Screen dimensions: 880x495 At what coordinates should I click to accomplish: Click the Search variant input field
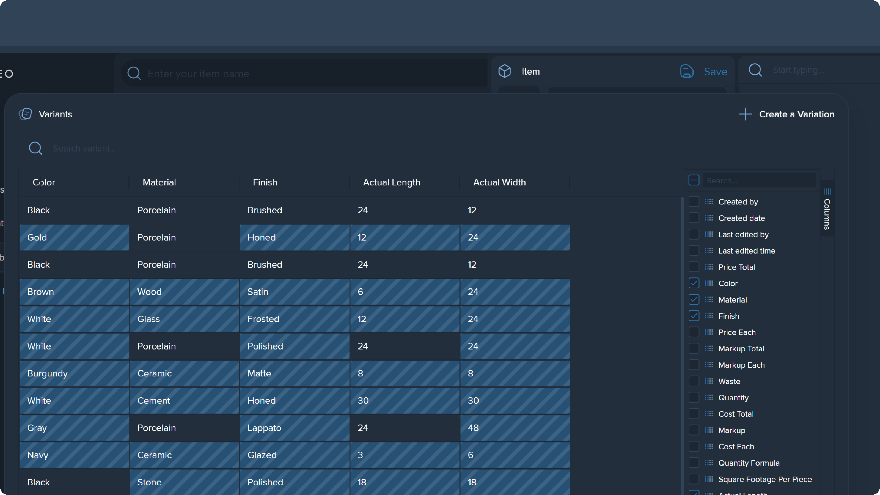[x=171, y=148]
